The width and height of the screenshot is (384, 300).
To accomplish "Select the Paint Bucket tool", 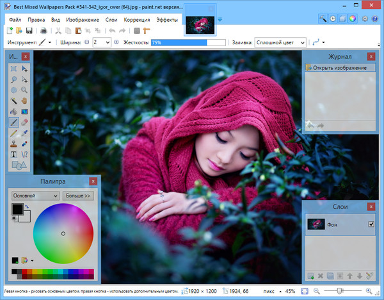I will click(13, 112).
